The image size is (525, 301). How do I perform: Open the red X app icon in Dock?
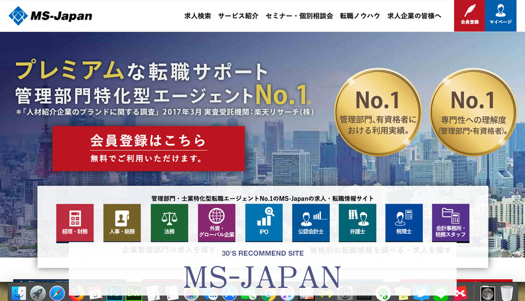pyautogui.click(x=461, y=293)
